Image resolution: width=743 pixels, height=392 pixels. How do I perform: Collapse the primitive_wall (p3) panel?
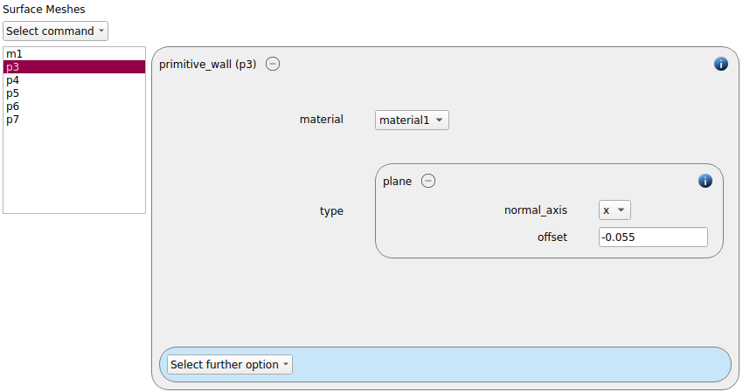pyautogui.click(x=273, y=64)
